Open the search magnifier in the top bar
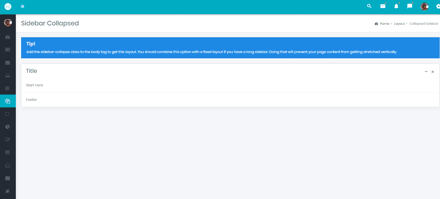 pyautogui.click(x=369, y=6)
